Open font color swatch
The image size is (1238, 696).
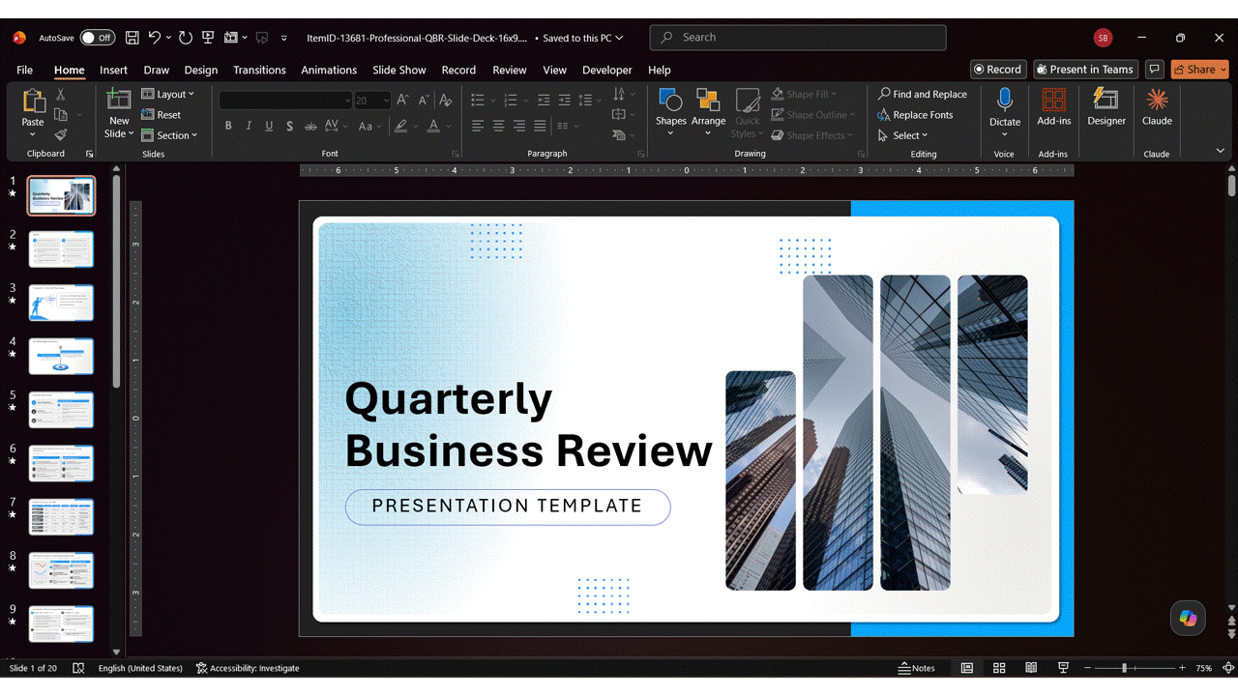433,126
